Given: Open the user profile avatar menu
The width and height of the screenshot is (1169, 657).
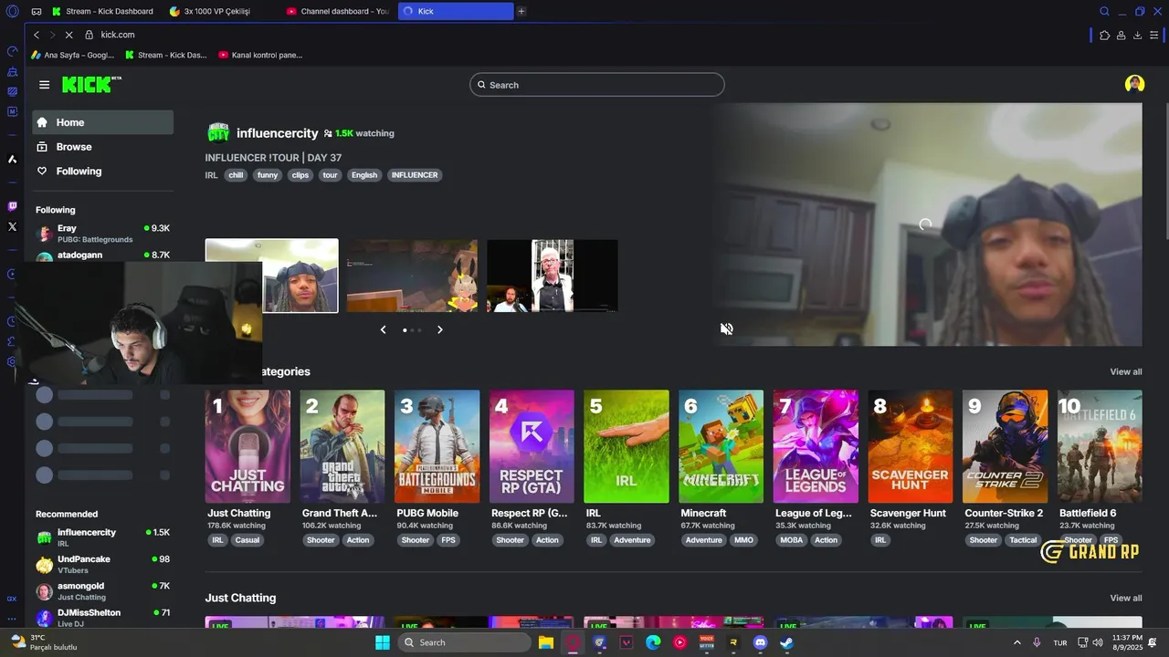Looking at the screenshot, I should pyautogui.click(x=1134, y=84).
